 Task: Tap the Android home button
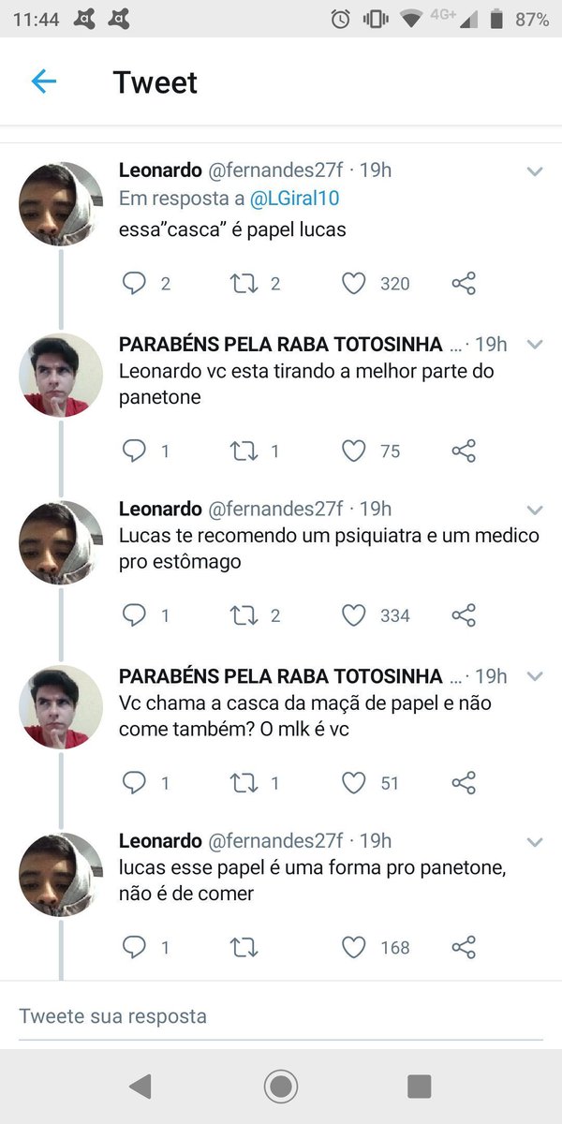[281, 1087]
